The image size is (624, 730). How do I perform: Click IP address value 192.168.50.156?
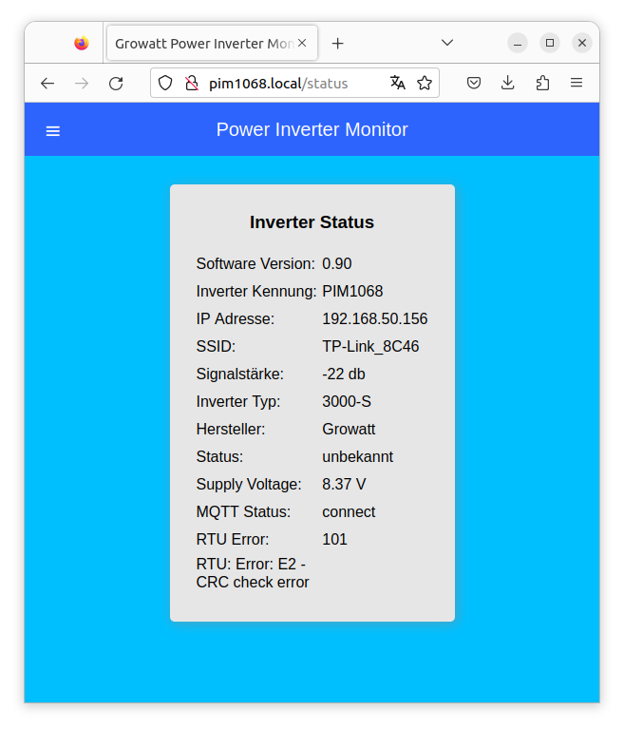click(374, 318)
